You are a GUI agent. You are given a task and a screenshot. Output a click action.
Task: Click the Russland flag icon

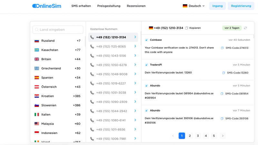(x=37, y=41)
